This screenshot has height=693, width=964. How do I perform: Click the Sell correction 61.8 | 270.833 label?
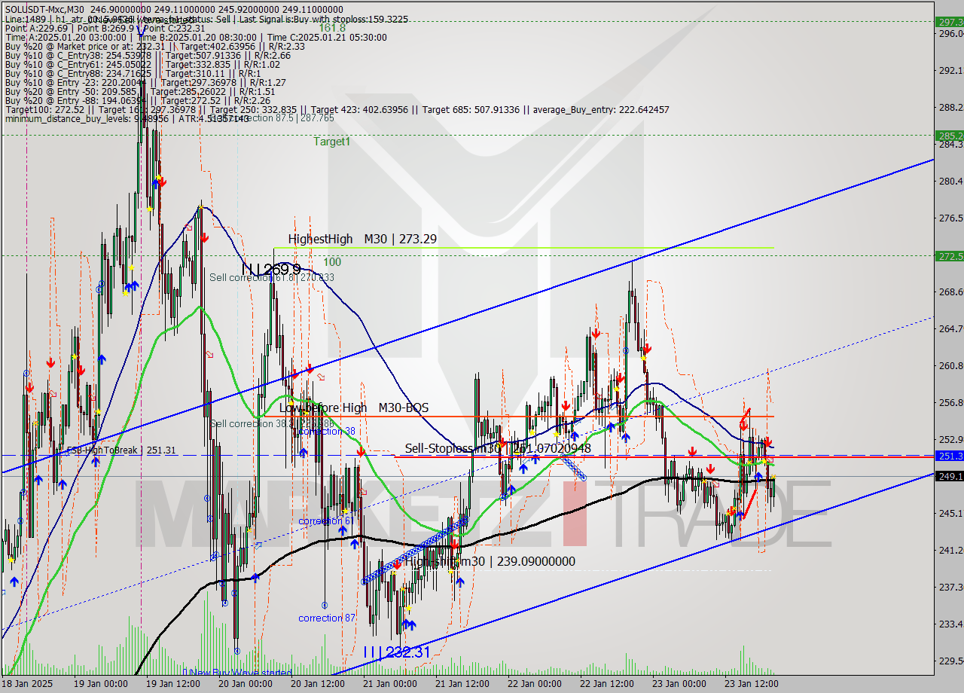pyautogui.click(x=272, y=278)
